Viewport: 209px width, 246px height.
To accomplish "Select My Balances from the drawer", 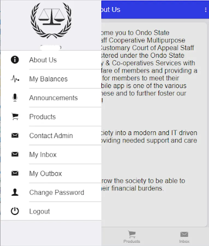I will (x=48, y=79).
